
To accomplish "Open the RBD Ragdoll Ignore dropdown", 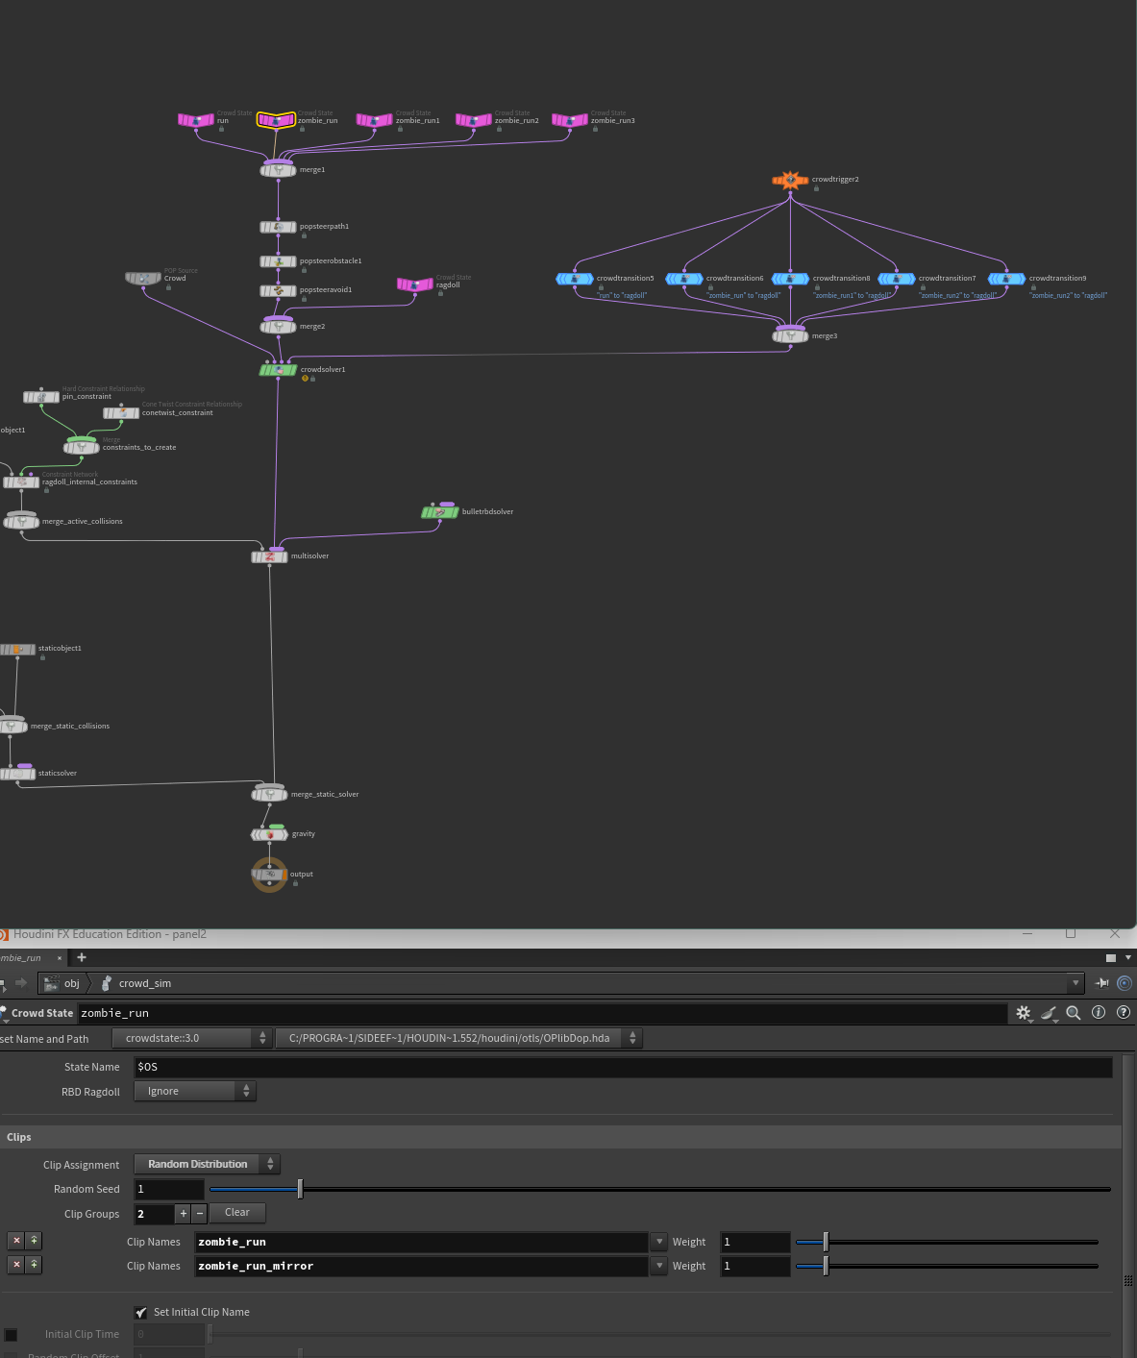I will tap(195, 1091).
